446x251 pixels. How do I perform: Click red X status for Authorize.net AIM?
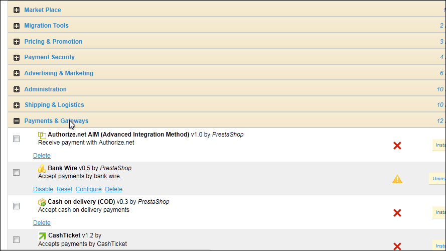(x=397, y=146)
